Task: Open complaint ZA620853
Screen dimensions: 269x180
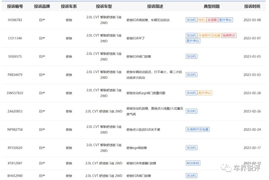Action: [x=15, y=111]
